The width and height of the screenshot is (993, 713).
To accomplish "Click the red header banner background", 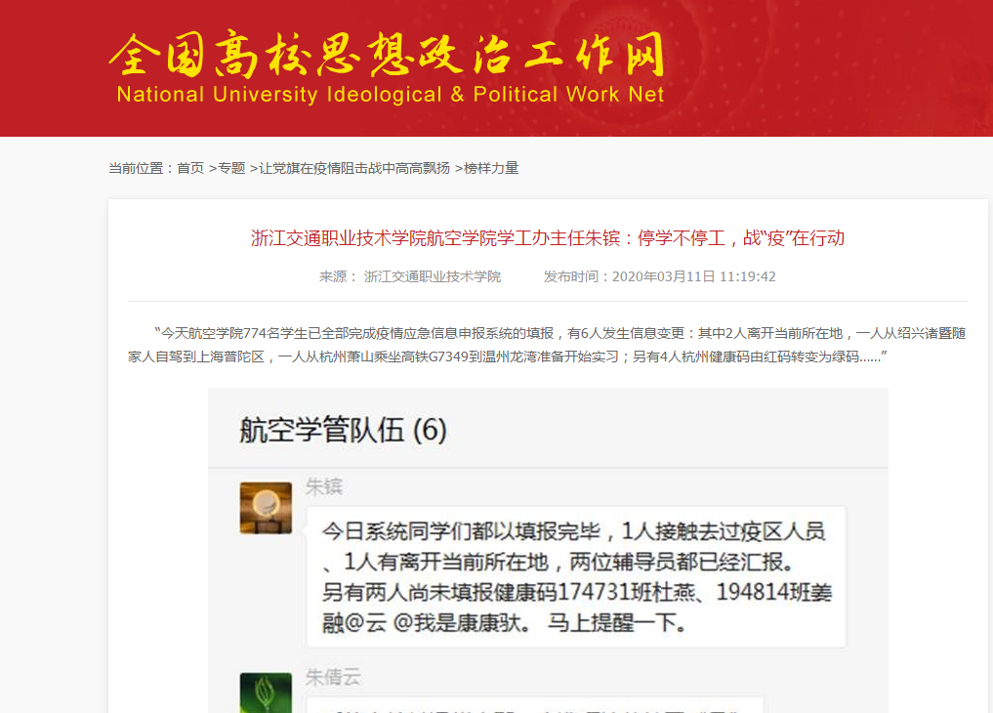I will [x=823, y=67].
